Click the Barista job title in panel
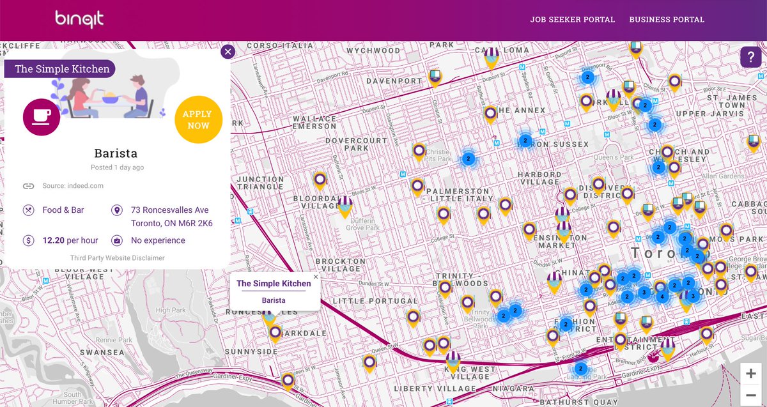Image resolution: width=767 pixels, height=407 pixels. click(116, 153)
